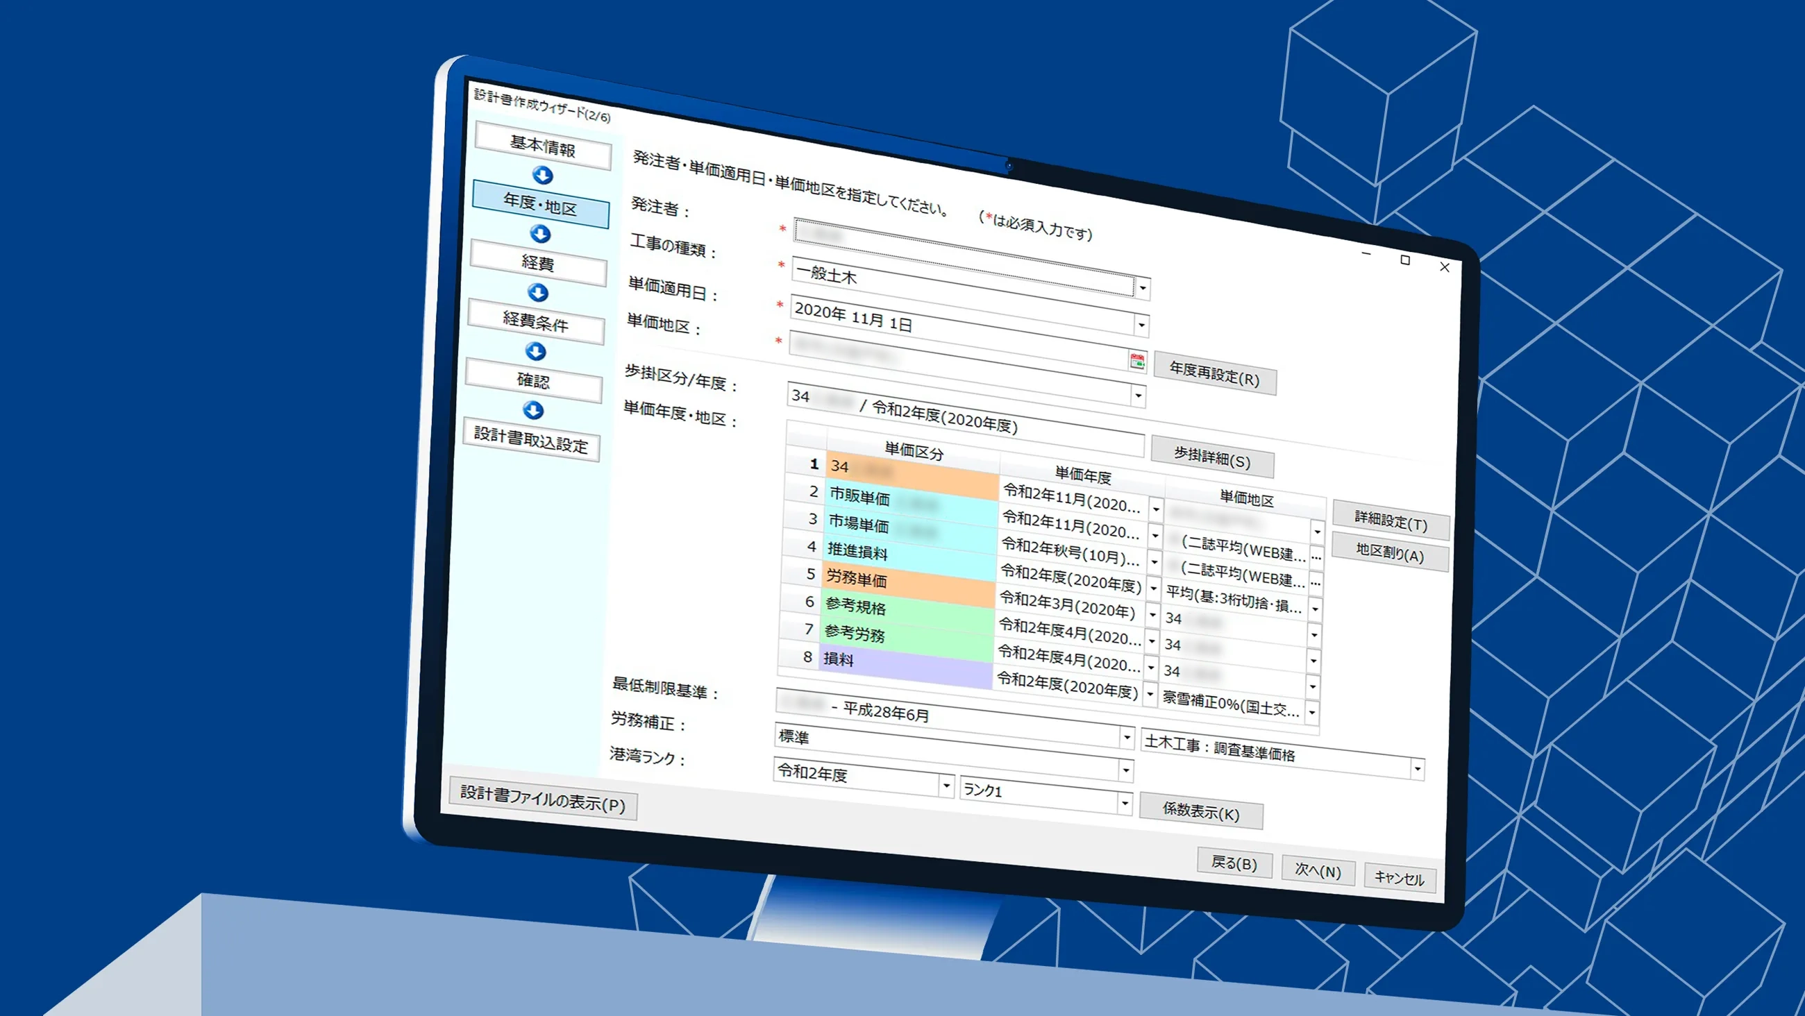This screenshot has height=1016, width=1805.
Task: Select the 参考規格 row cell
Action: click(907, 610)
